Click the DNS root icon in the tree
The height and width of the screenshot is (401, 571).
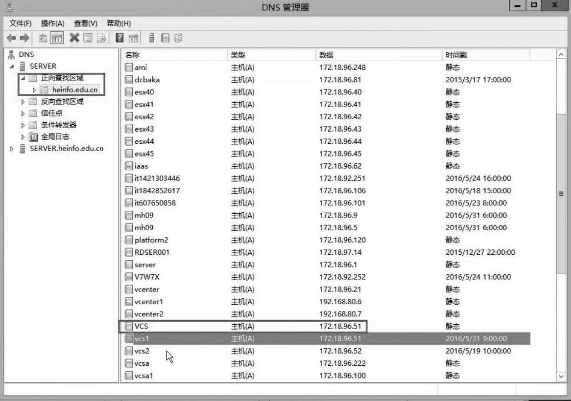(x=11, y=55)
